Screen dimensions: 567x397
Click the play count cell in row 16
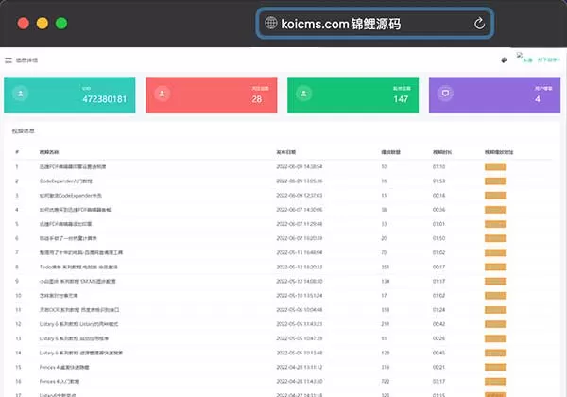pos(386,382)
